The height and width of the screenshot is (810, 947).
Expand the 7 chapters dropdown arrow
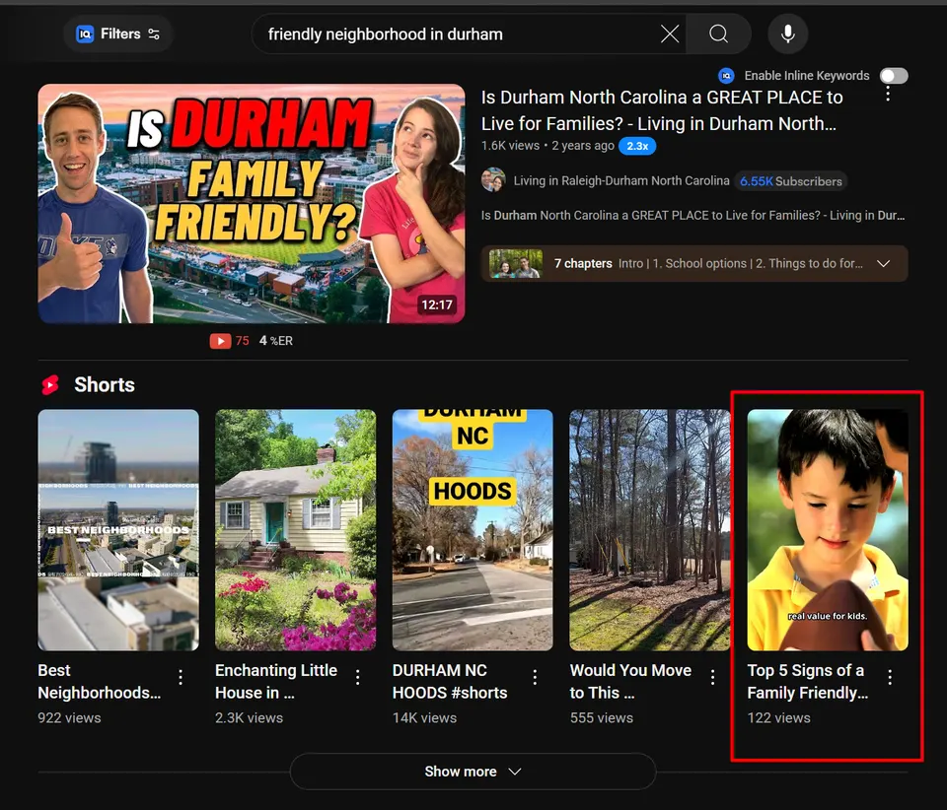coord(883,263)
